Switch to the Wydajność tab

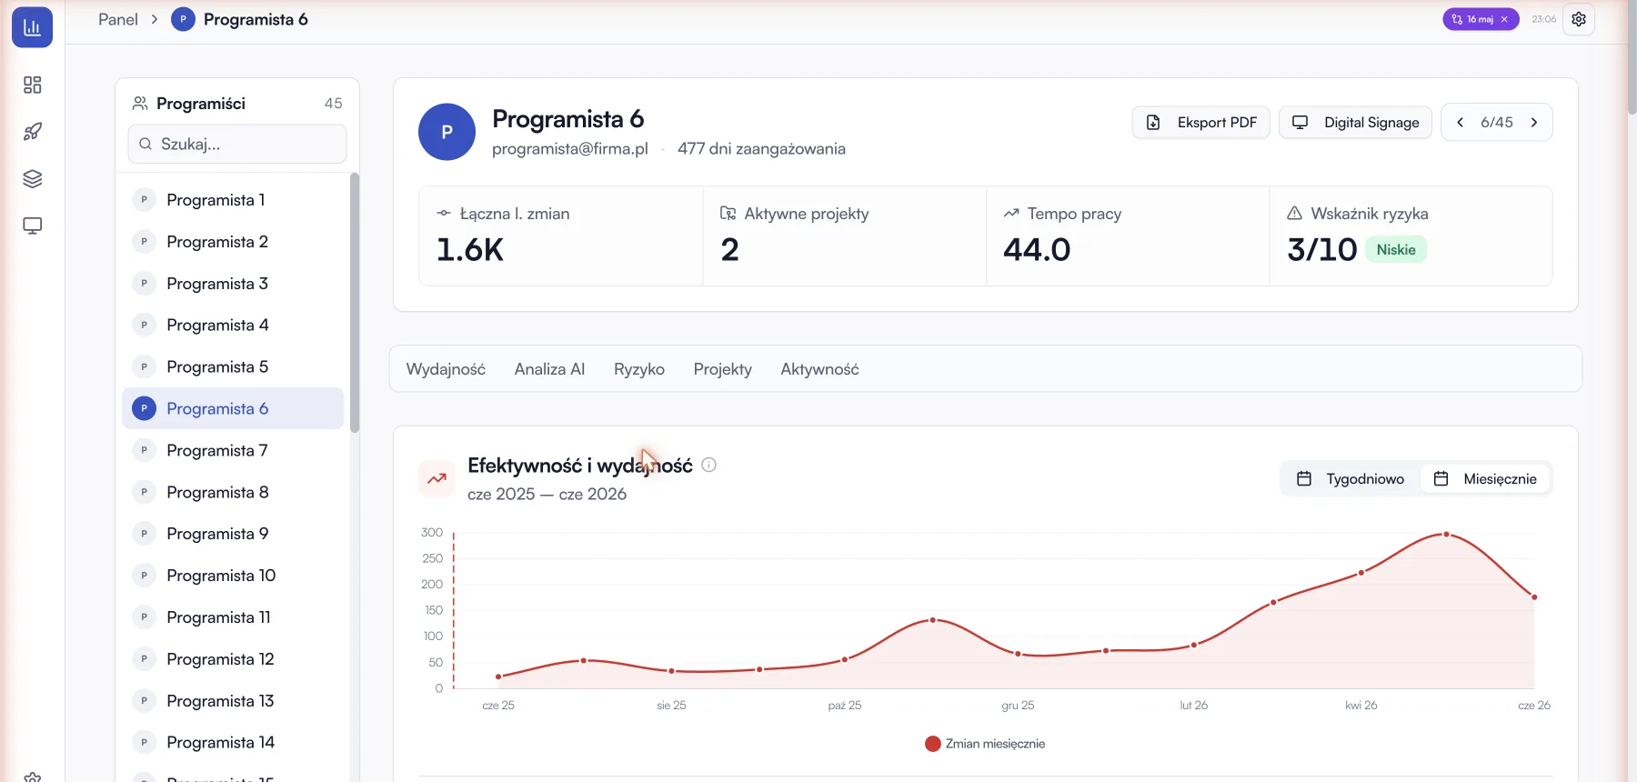[x=446, y=369]
